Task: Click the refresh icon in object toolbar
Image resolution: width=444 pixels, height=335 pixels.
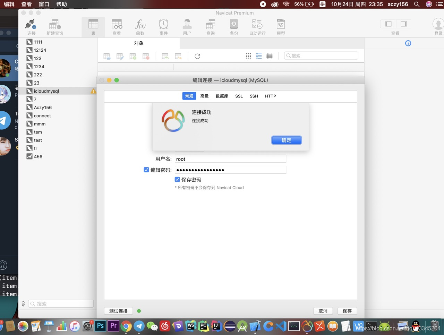Action: (x=197, y=56)
